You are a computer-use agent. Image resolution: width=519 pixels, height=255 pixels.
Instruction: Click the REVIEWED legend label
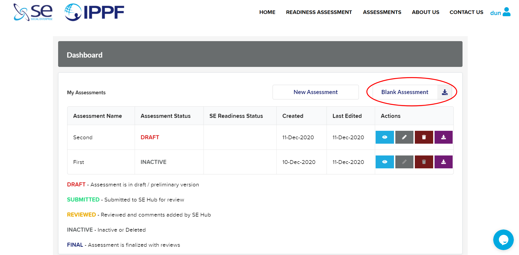click(81, 215)
